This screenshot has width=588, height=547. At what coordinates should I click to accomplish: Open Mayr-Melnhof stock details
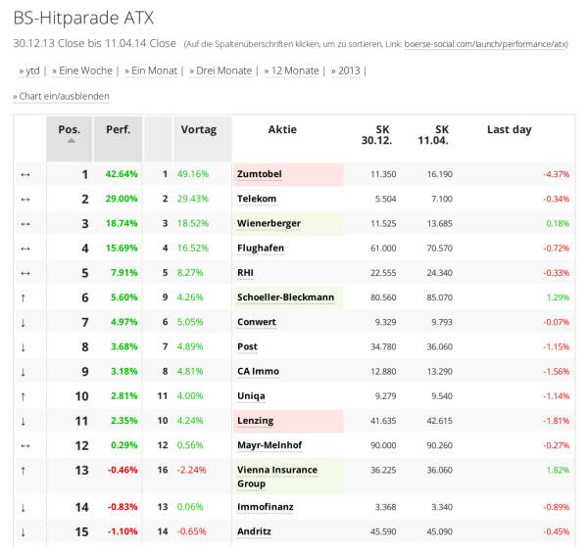(270, 444)
